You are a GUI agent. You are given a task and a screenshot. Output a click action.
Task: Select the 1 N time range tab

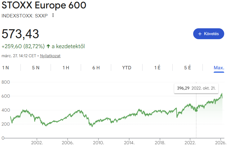click(x=6, y=68)
